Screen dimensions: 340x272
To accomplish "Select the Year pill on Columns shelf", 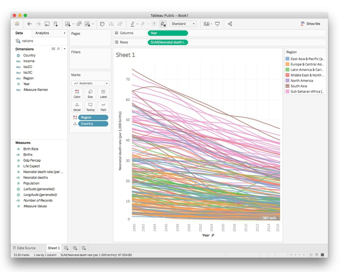I will point(168,33).
